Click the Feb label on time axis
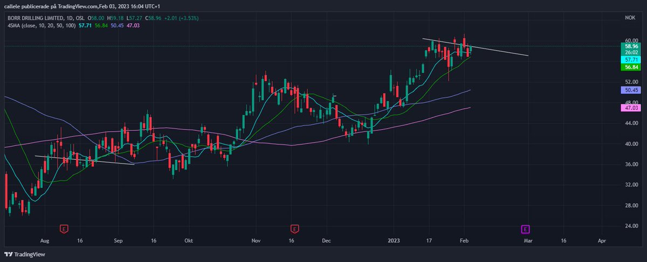Image resolution: width=647 pixels, height=262 pixels. pyautogui.click(x=464, y=242)
